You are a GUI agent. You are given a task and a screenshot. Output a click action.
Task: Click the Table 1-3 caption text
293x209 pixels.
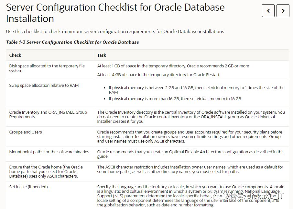pos(72,42)
